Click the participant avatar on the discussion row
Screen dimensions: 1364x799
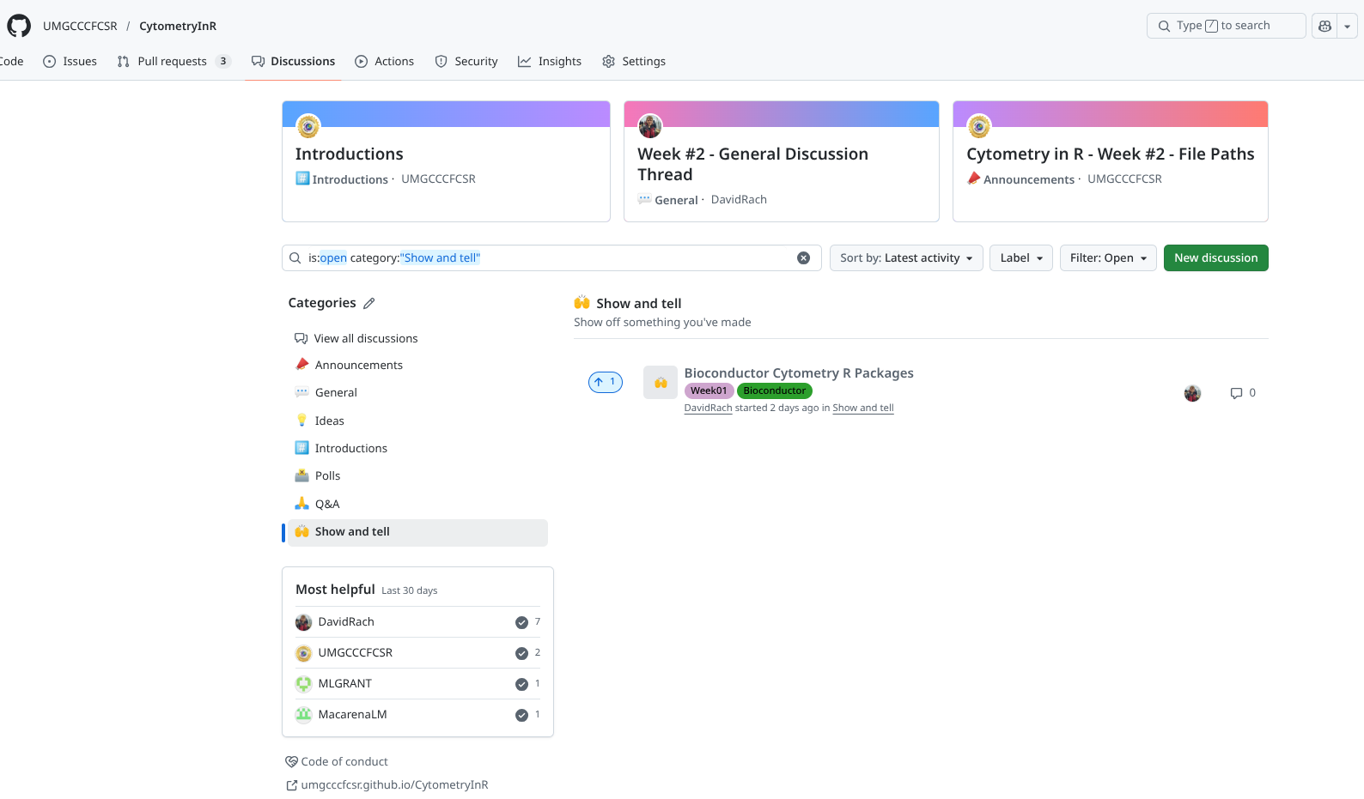click(x=1192, y=393)
